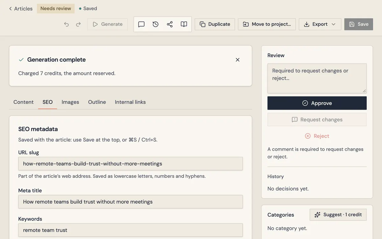Click the 'No decisions yet.' text

coord(288,189)
